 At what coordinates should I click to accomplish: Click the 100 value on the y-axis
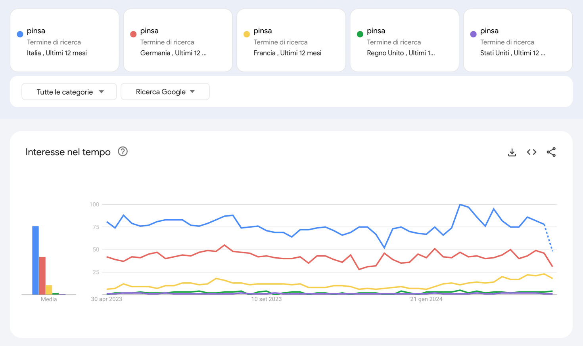click(94, 205)
